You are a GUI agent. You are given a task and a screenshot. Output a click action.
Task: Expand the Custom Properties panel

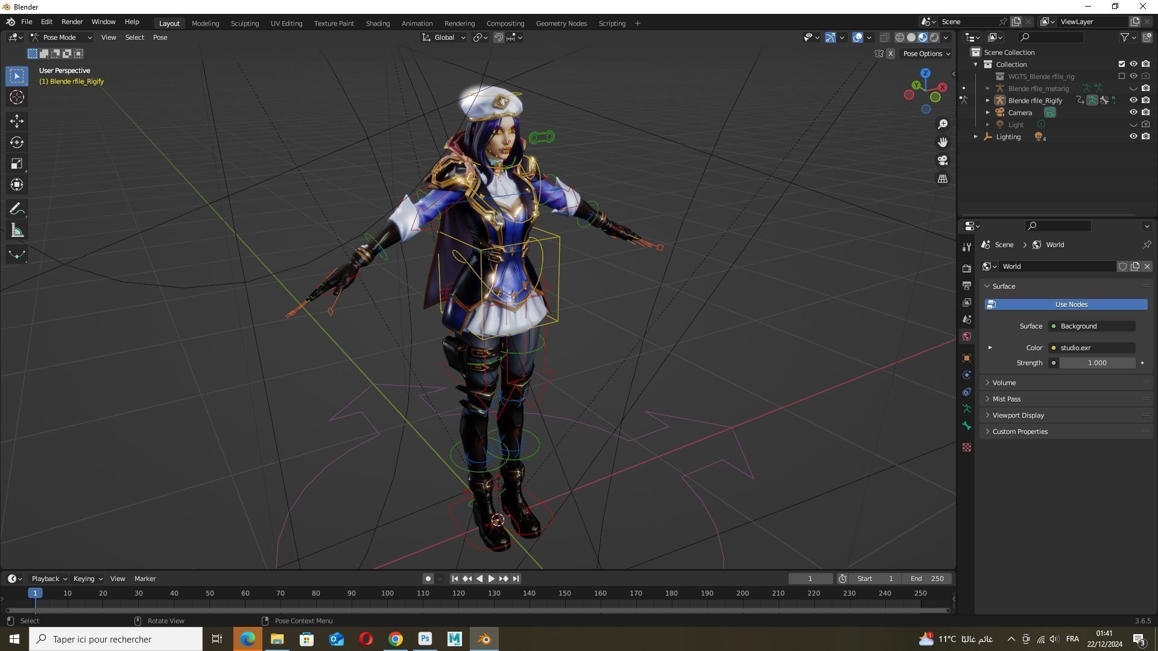click(1020, 432)
